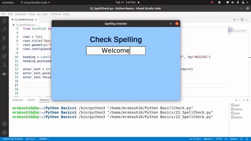Viewport: 251px width, 141px height.
Task: Click the Check Spelling heading label
Action: click(x=116, y=40)
